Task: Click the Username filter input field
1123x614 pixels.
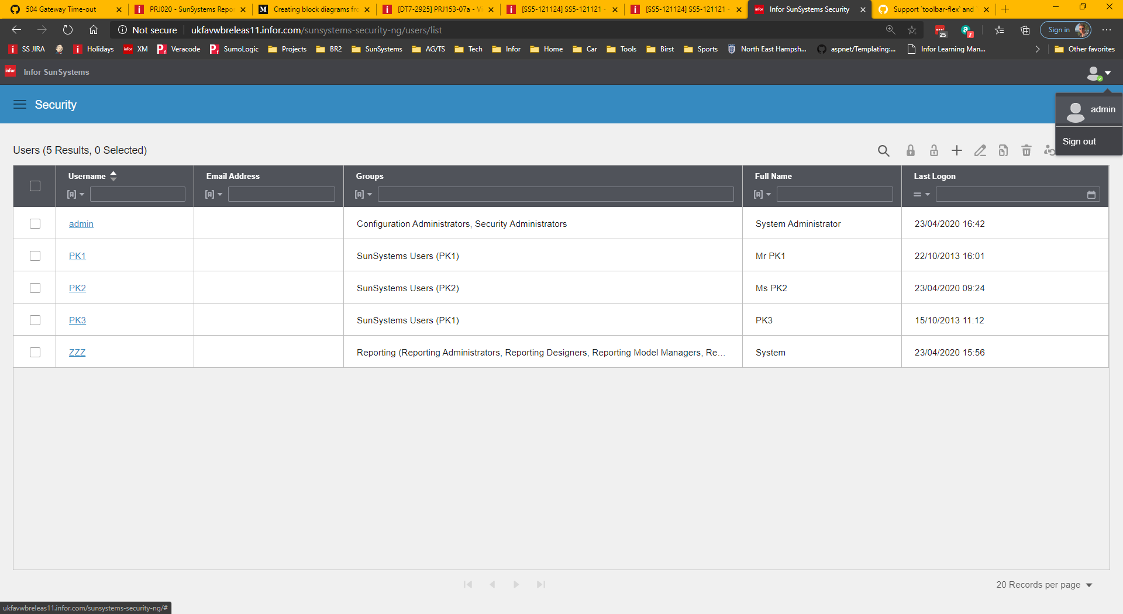Action: tap(137, 194)
